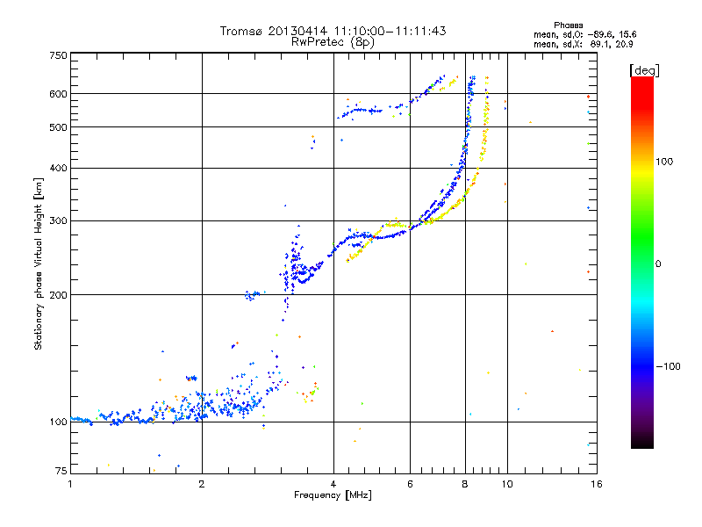Click the x-axis tick label '2'

click(x=202, y=484)
